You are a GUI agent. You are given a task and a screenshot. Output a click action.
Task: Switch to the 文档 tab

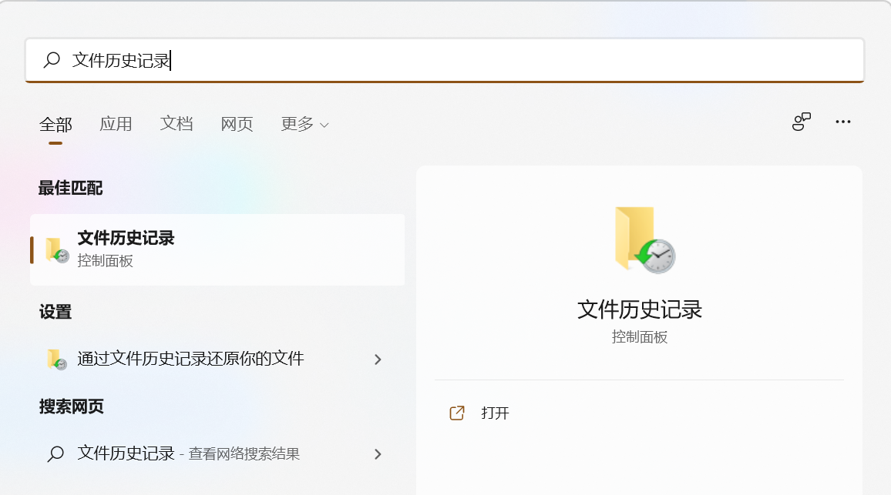pos(177,124)
